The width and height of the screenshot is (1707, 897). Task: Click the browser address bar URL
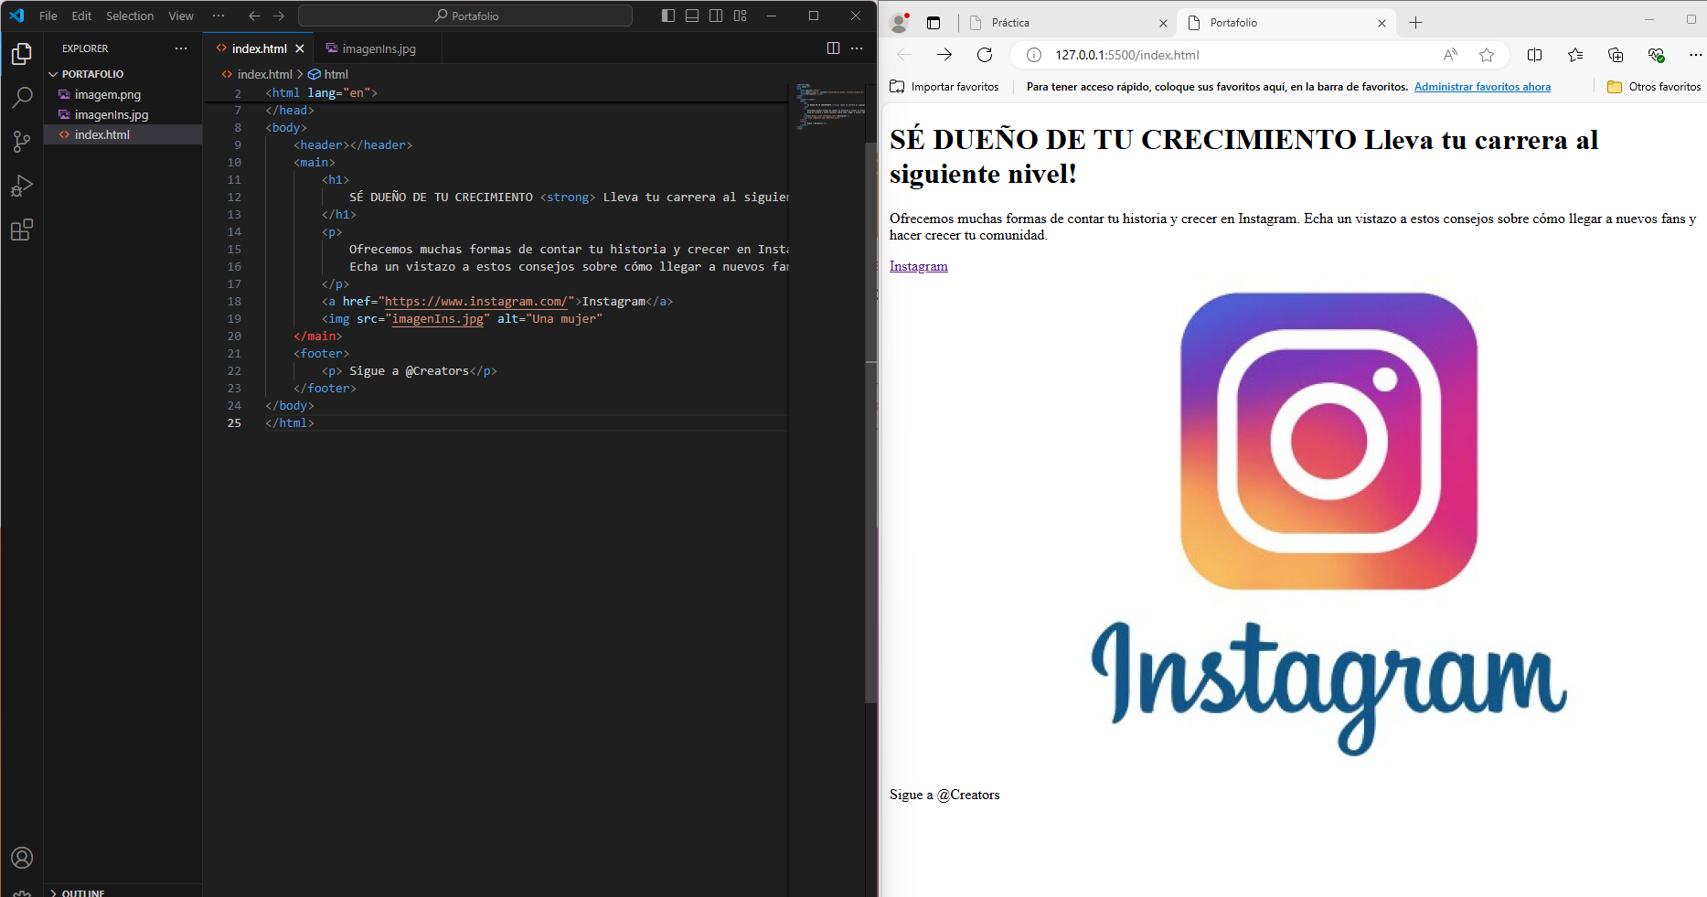click(x=1127, y=55)
